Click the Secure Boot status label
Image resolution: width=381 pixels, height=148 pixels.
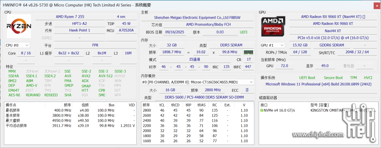(x=333, y=78)
